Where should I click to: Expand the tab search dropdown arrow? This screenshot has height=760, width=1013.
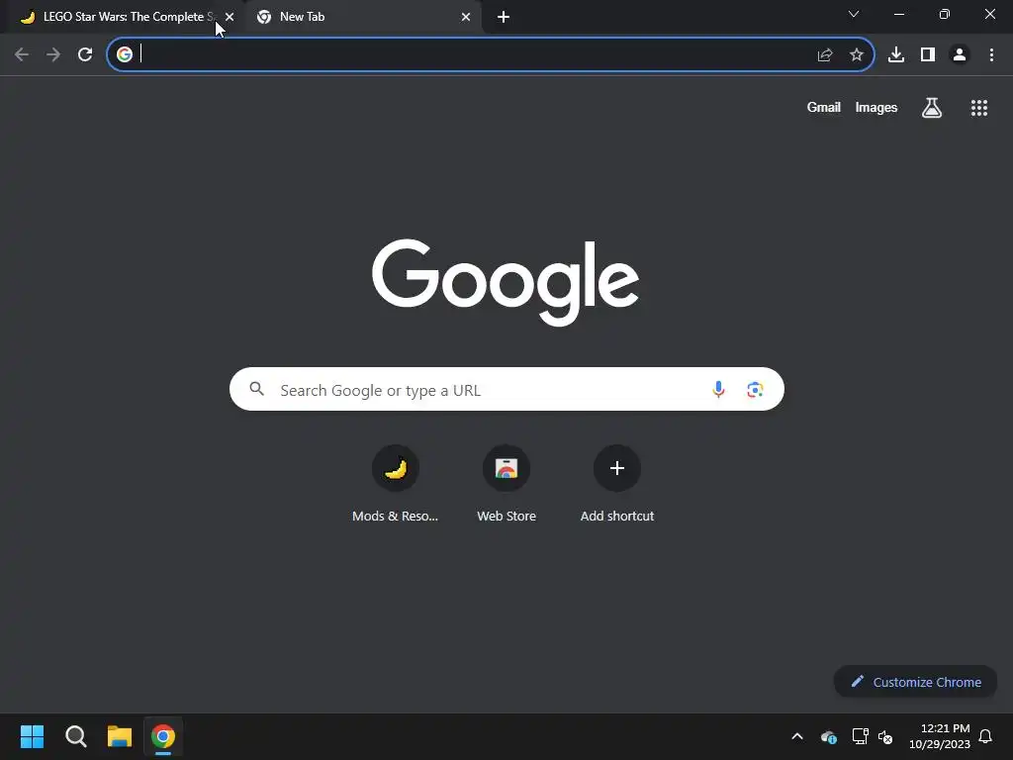[854, 14]
